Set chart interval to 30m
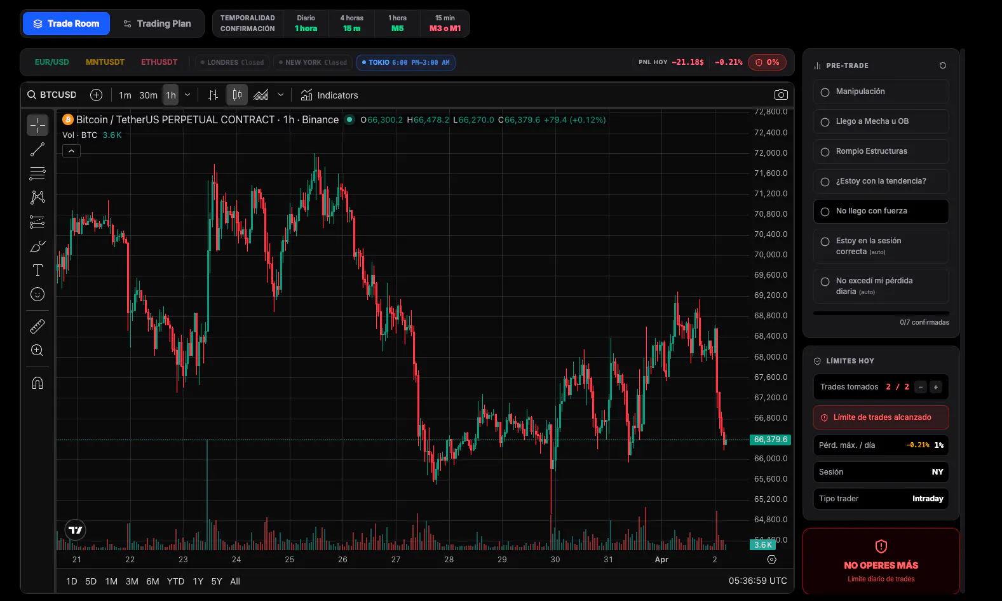Viewport: 1002px width, 601px height. tap(148, 95)
